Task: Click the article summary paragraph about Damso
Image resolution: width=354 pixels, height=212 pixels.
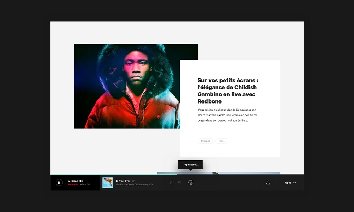Action: click(227, 115)
